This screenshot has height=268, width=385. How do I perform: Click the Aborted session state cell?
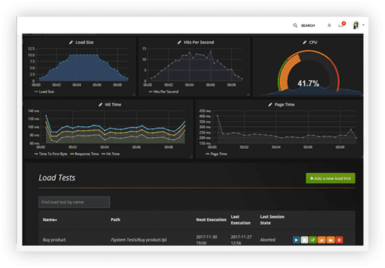(x=267, y=240)
